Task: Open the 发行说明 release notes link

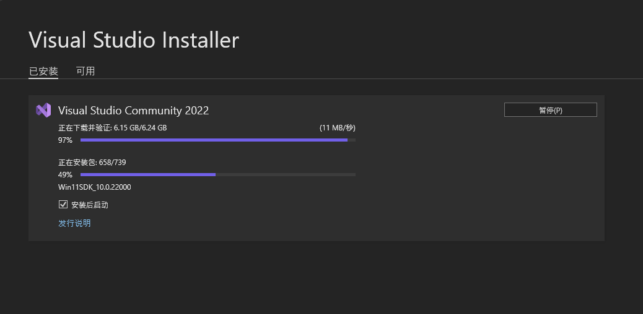Action: 74,223
